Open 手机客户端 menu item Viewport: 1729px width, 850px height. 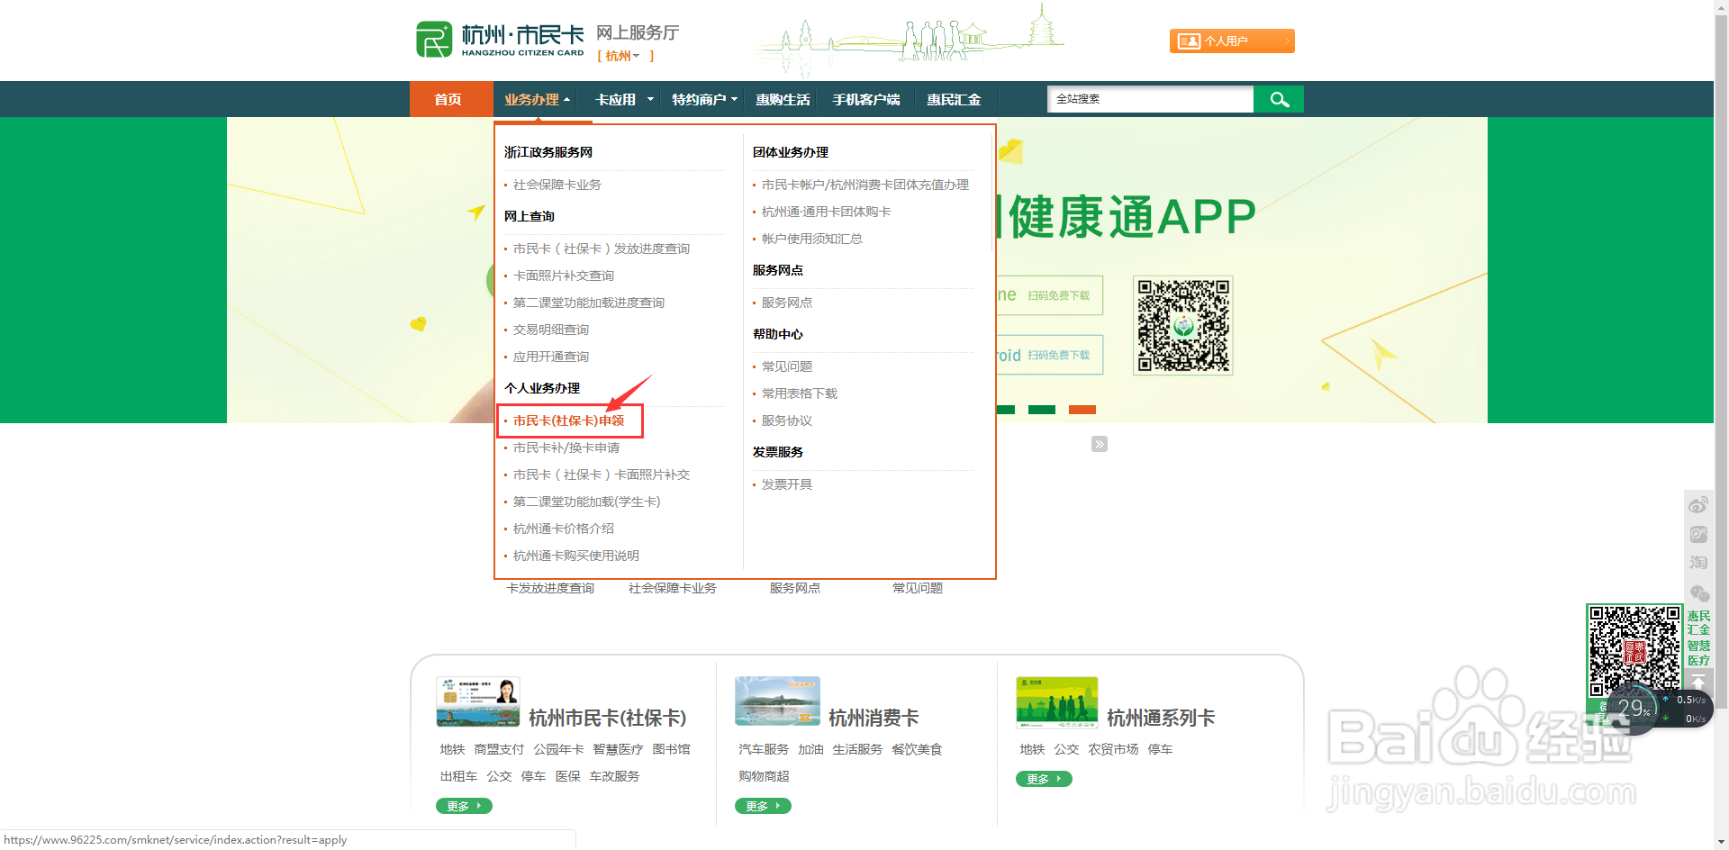pos(866,100)
